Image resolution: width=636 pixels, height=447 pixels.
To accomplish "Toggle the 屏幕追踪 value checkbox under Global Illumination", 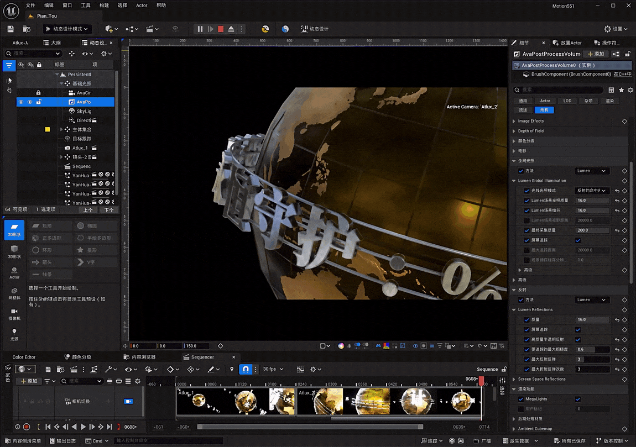I will [x=577, y=240].
